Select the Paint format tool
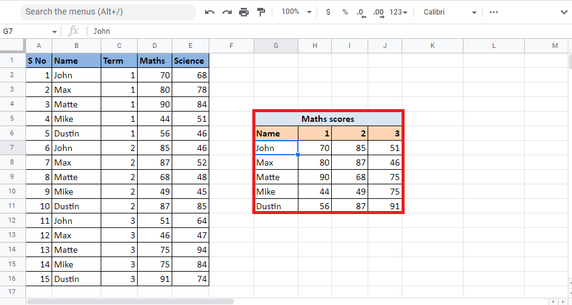 point(261,12)
